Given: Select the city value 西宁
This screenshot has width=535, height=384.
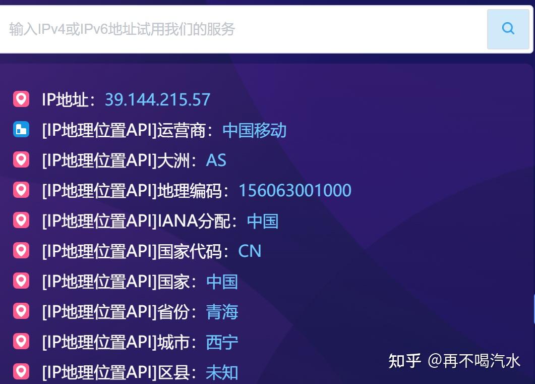Looking at the screenshot, I should pos(222,342).
